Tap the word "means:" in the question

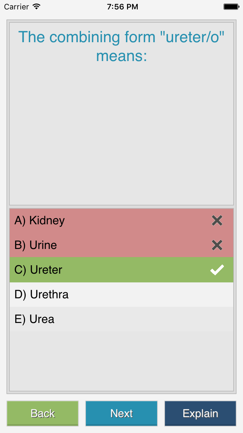tap(121, 56)
